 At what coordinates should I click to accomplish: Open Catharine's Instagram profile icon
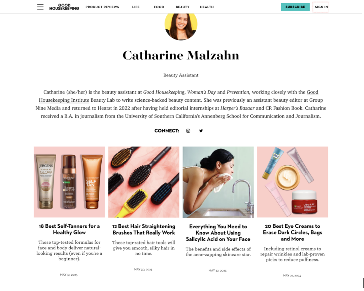pyautogui.click(x=188, y=131)
